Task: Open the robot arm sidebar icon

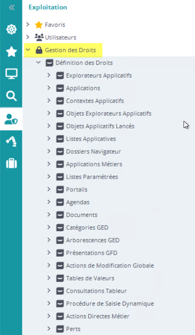Action: click(11, 141)
